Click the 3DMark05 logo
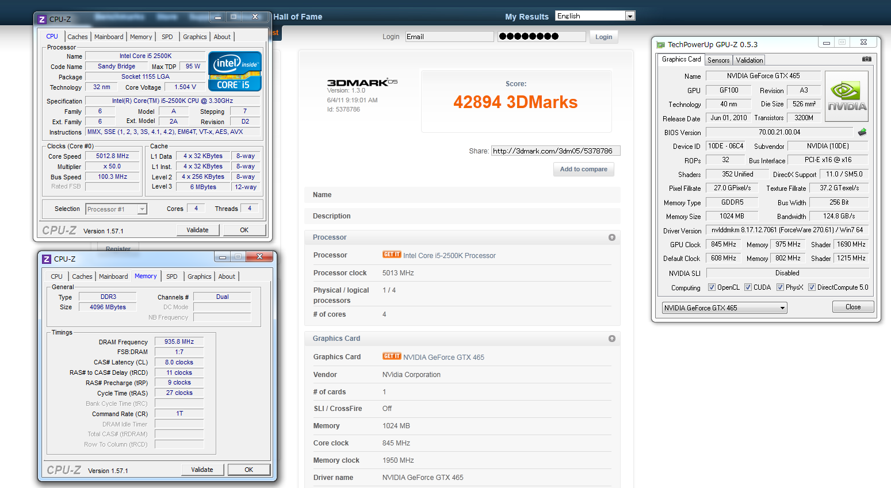Screen dimensions: 891x488 click(362, 82)
